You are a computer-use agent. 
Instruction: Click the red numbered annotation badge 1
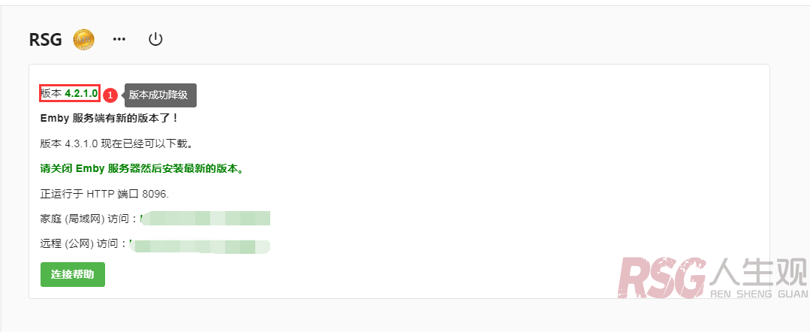pos(110,95)
